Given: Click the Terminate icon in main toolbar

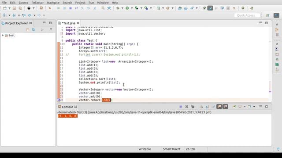Looking at the screenshot, I should 70,8.
